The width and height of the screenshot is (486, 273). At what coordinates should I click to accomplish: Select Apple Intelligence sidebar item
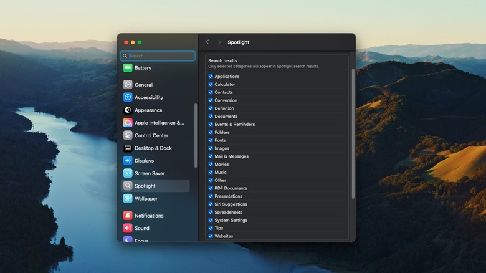(159, 123)
